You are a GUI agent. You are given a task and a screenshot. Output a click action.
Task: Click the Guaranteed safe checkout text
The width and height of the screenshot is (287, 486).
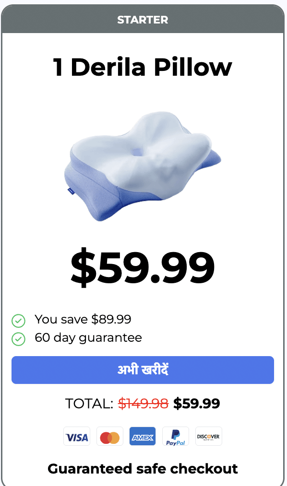(x=143, y=469)
